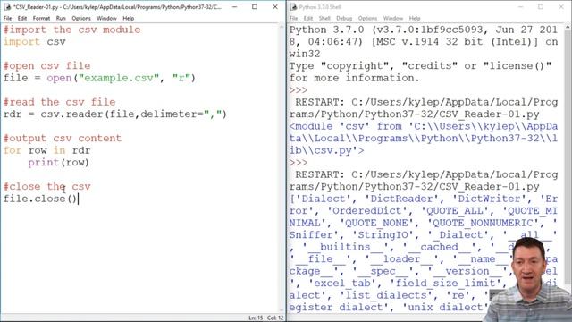This screenshot has width=572, height=322.
Task: Click the '#read the csv file' comment
Action: (60, 102)
